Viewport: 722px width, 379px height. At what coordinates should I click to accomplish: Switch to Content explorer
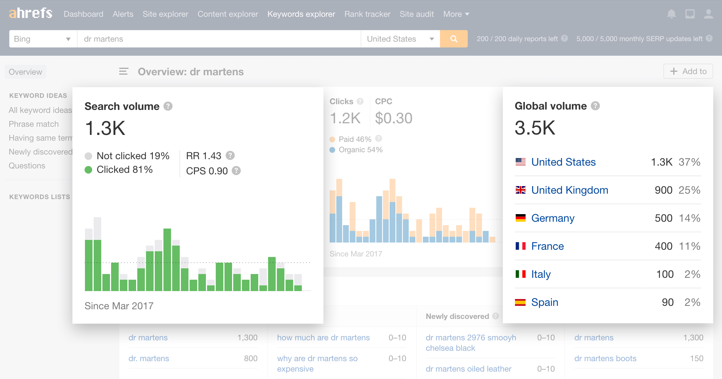click(228, 14)
